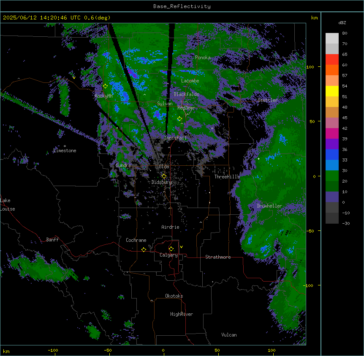Pick the blue 33–36 dBZ legend swatch

[332, 154]
